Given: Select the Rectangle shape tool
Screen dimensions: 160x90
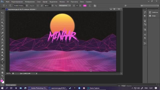Looking at the screenshot, I should (x=2, y=69).
